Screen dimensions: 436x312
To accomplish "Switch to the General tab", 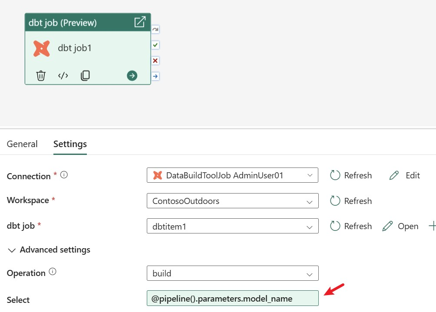I will tap(22, 144).
